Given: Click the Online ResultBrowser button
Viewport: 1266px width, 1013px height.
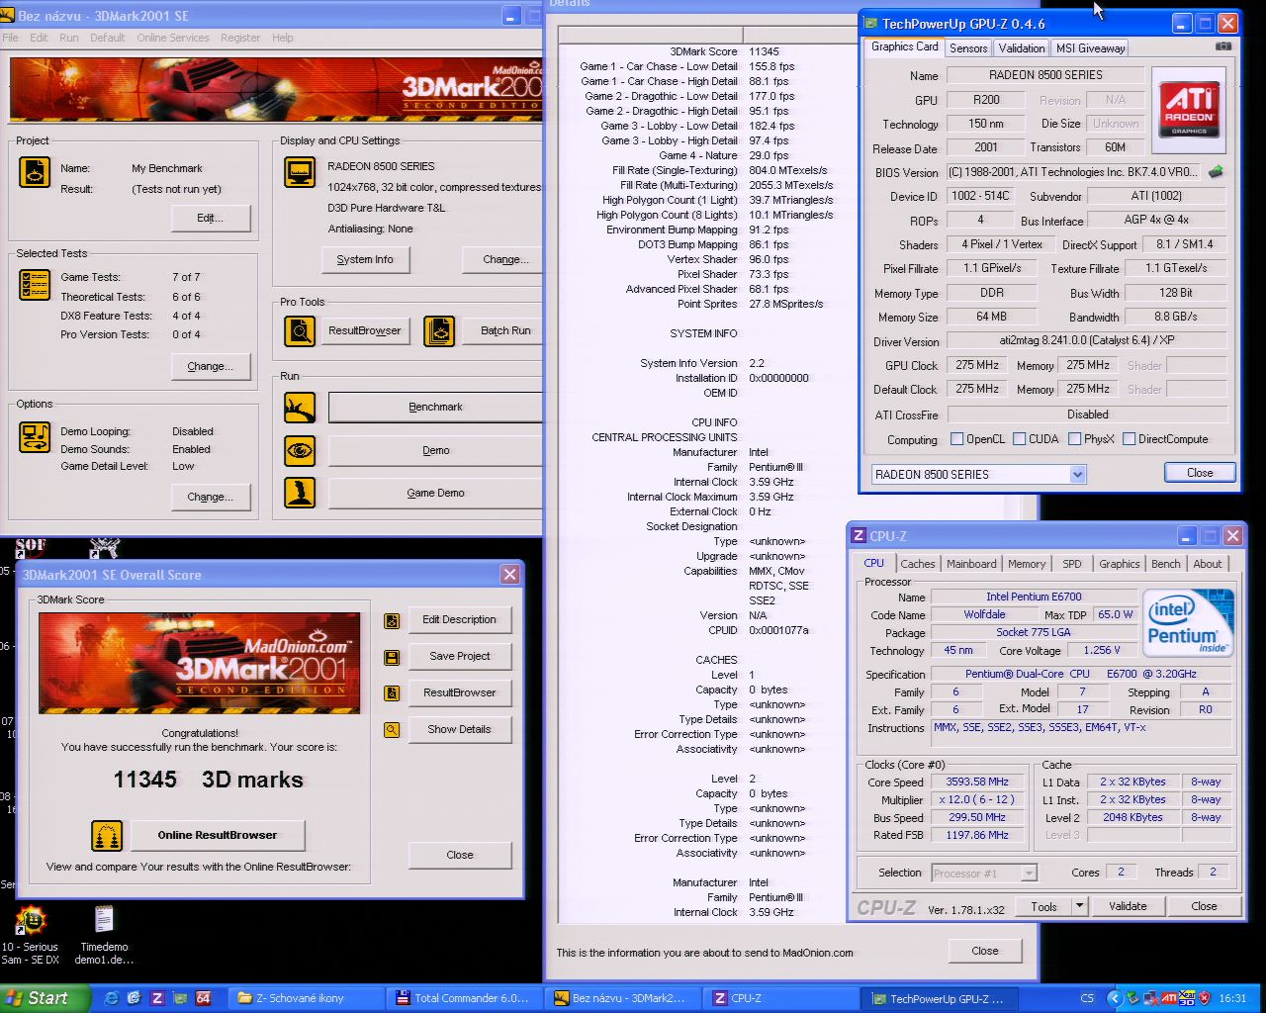Looking at the screenshot, I should [x=218, y=836].
